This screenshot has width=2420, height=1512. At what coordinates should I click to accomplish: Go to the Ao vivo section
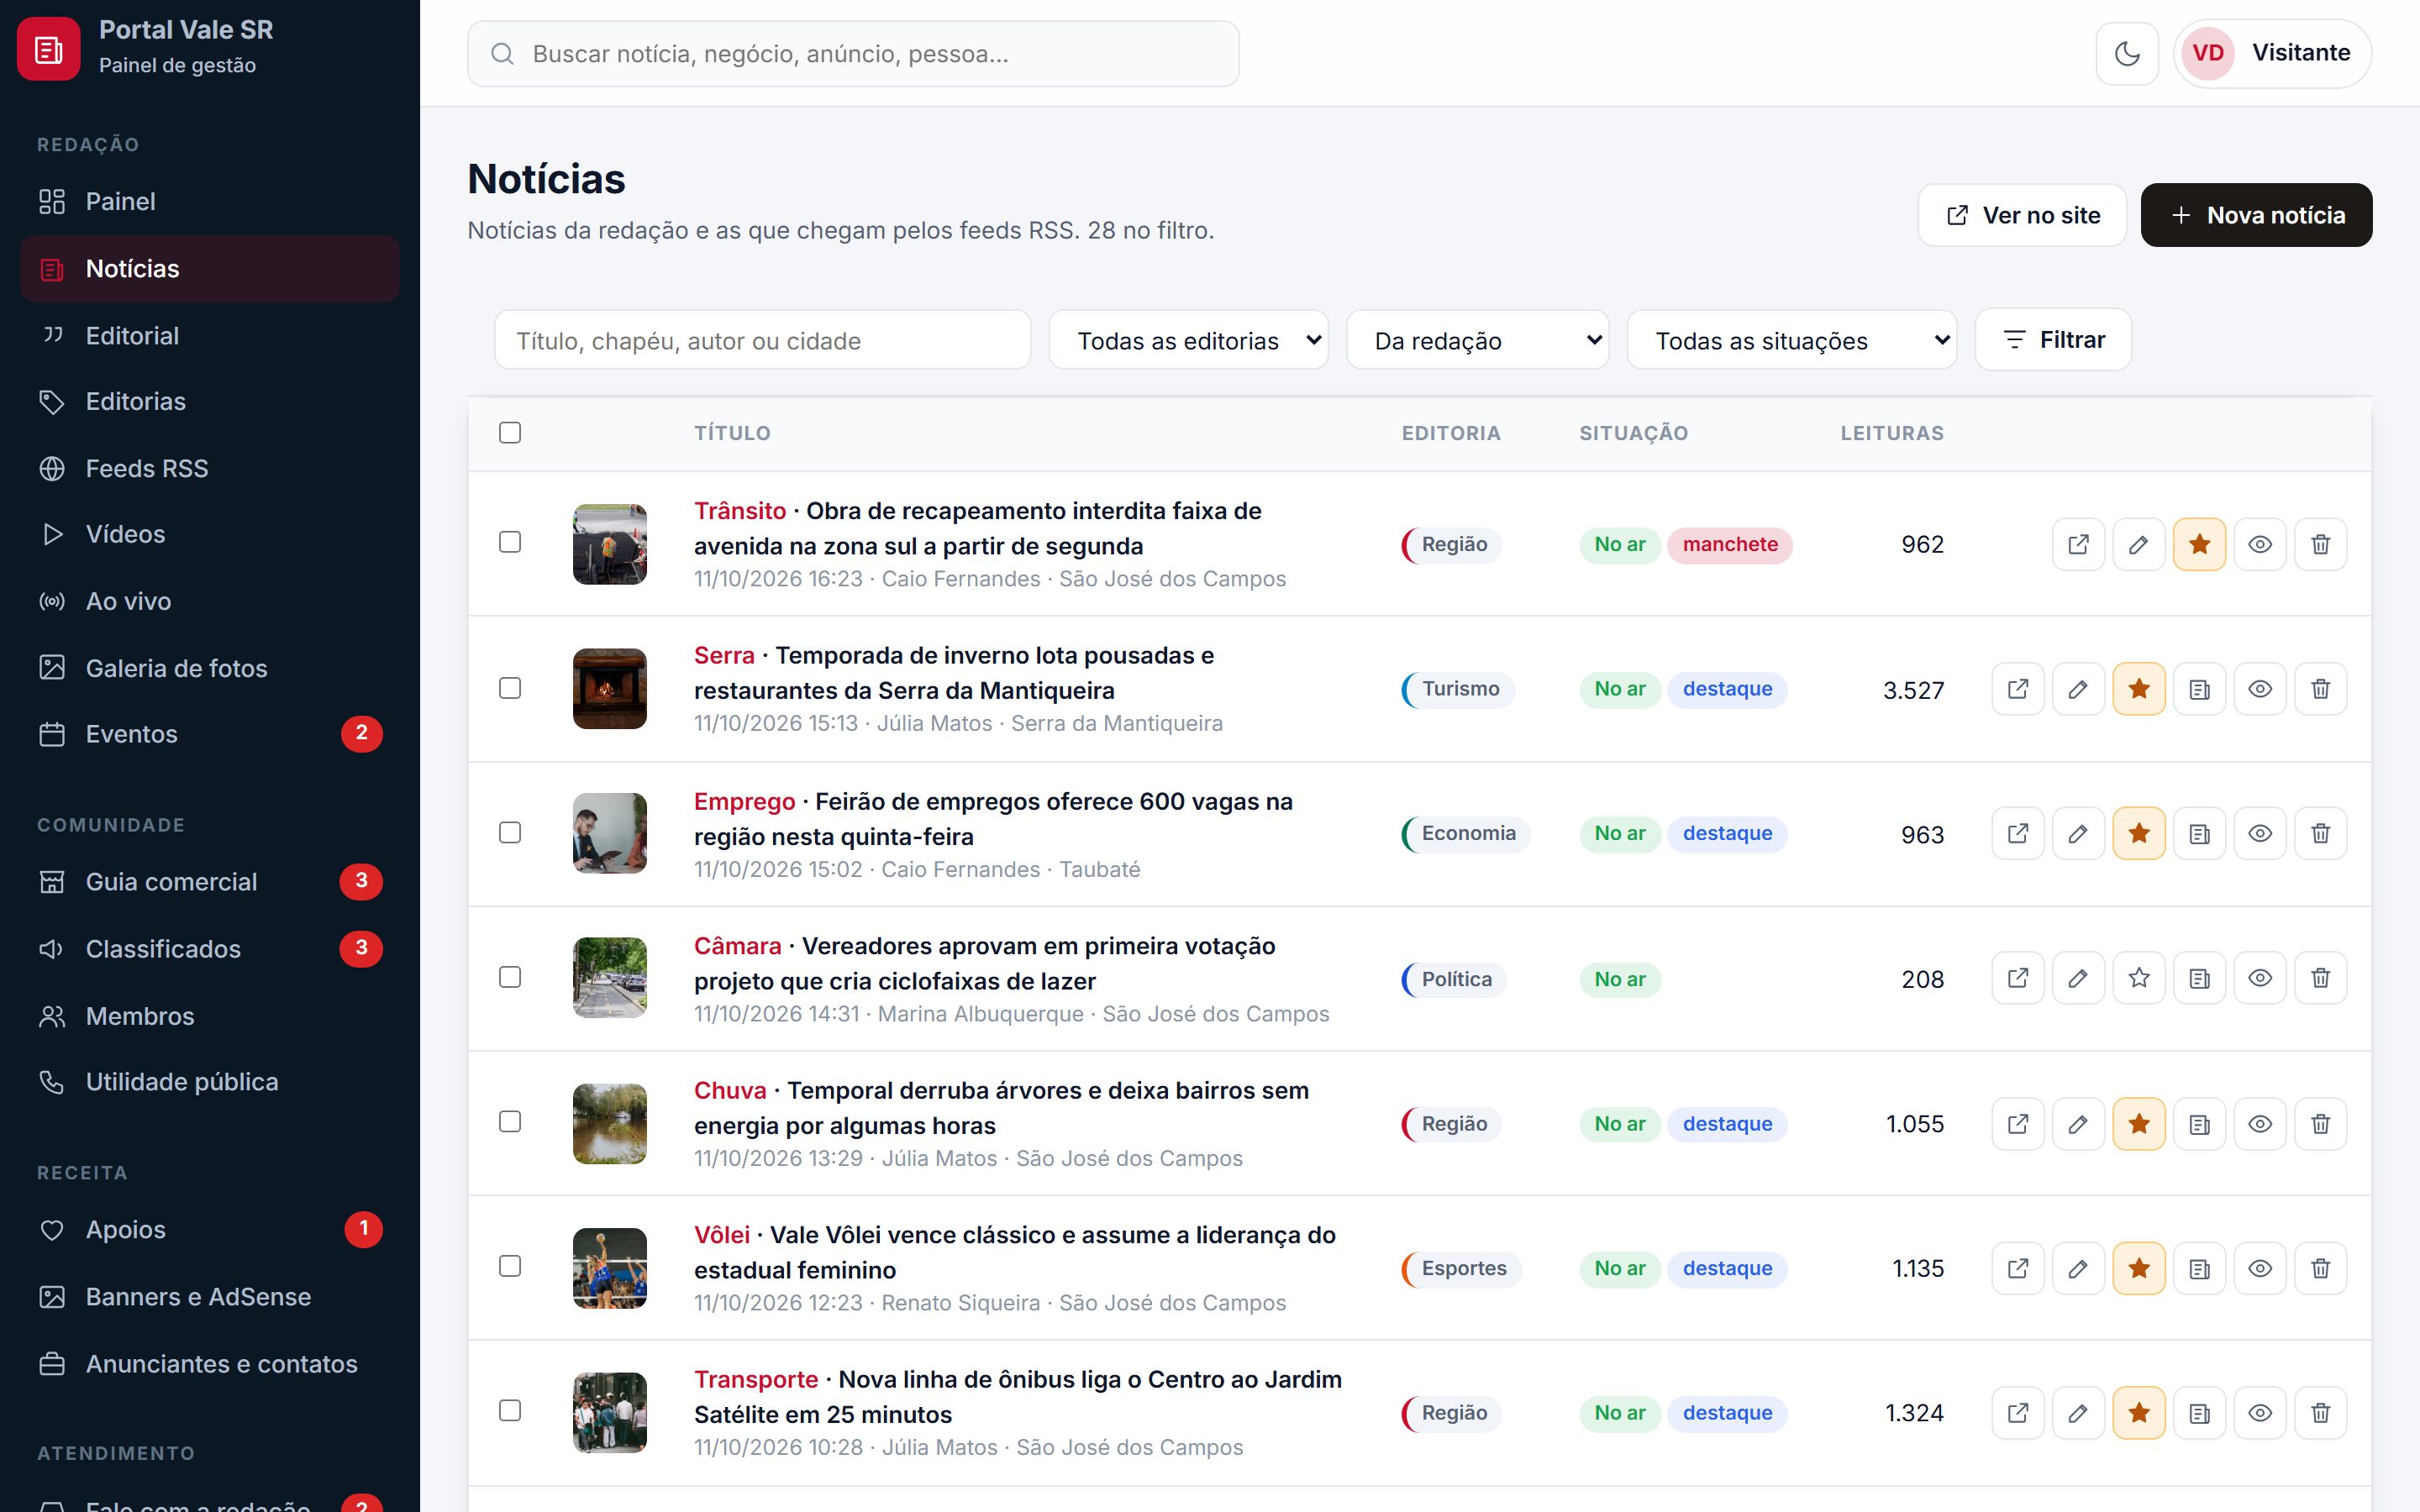pos(210,601)
